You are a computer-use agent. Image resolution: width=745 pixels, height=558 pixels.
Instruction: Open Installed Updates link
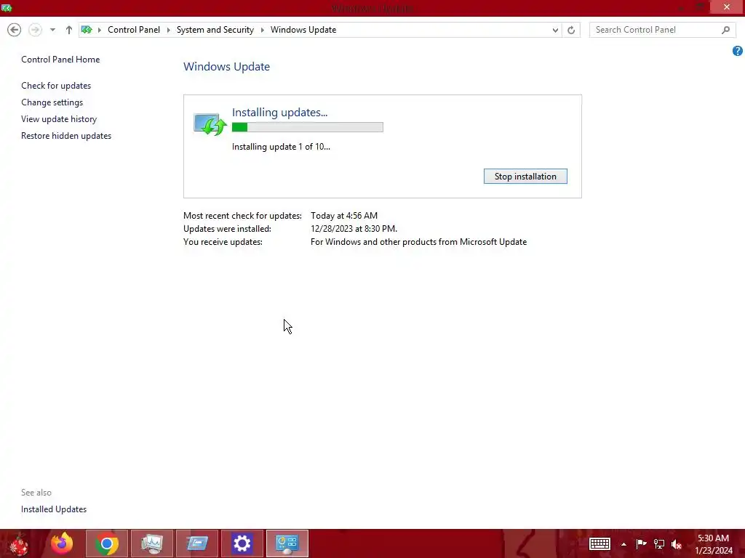coord(54,509)
